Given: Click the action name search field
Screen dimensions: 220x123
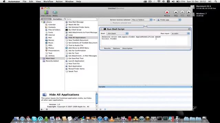Looking at the screenshot, I should 80,19.
